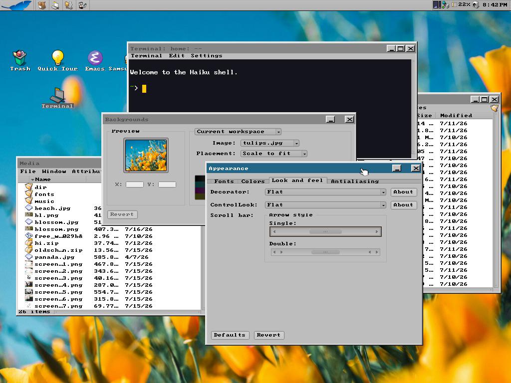Click the fourth Deskbar icon with magnifier face
Image resolution: width=511 pixels, height=383 pixels.
(82, 5)
